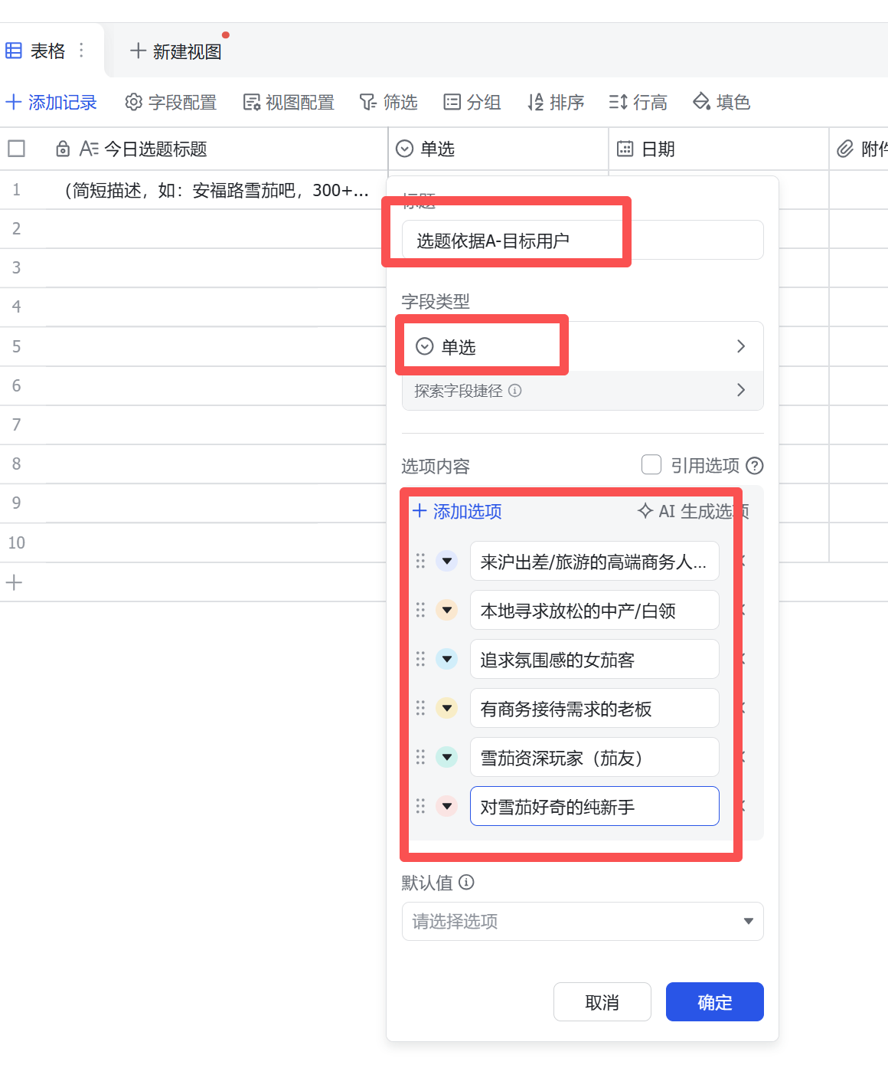Expand the 单选 field type selector
Viewport: 888px width, 1065px height.
pos(582,347)
